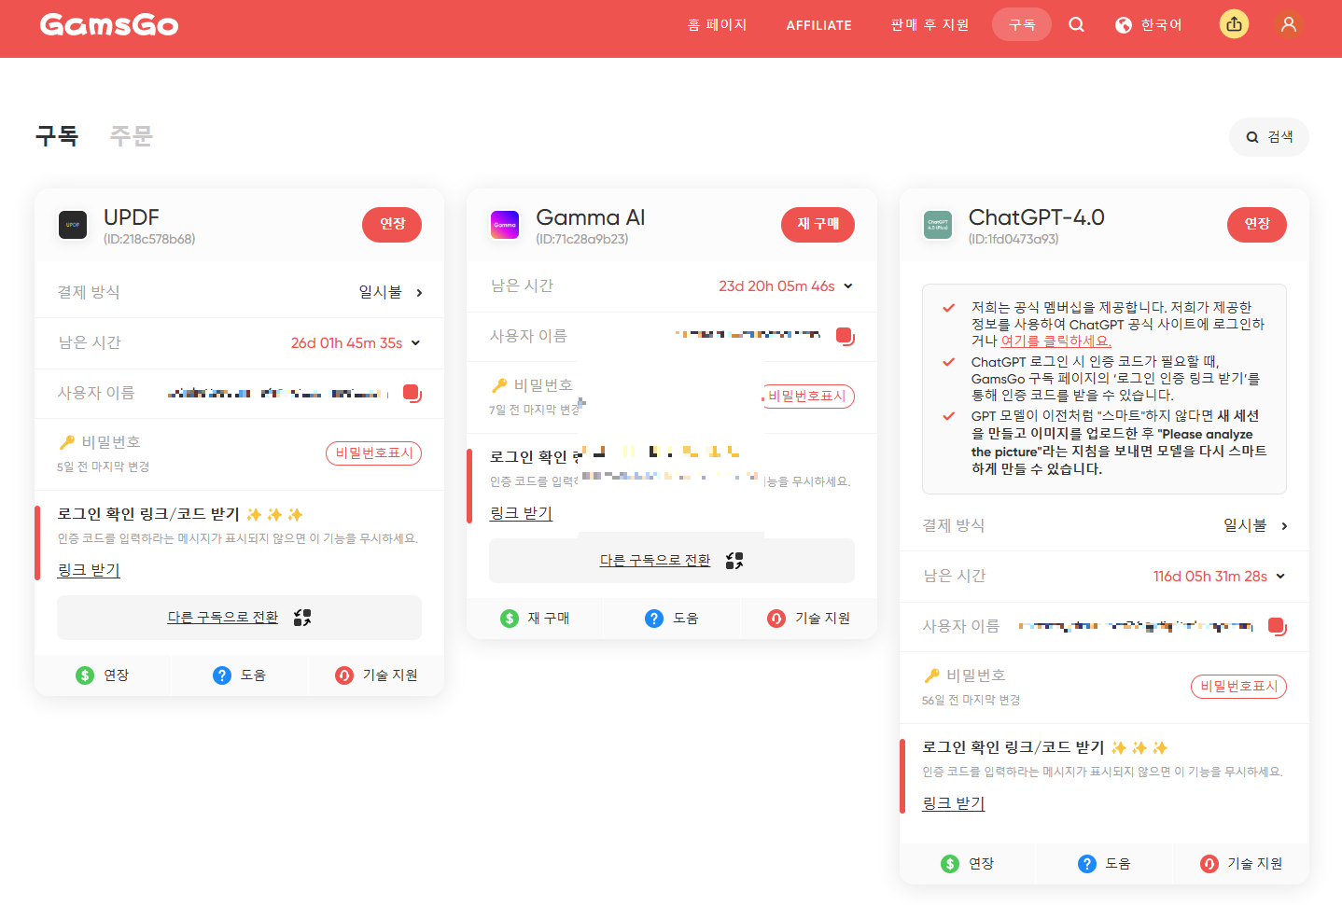Viewport: 1342px width, 905px height.
Task: Click the ChatGPT-4.0 password key icon
Action: [x=931, y=675]
